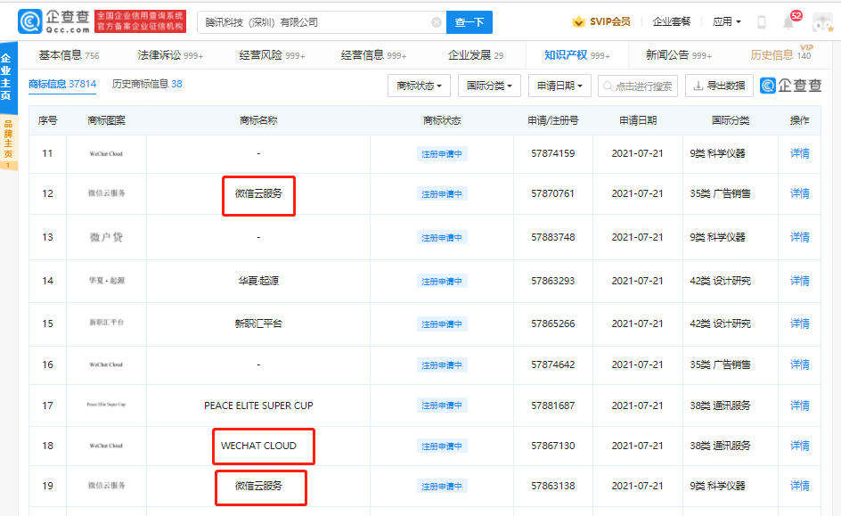
Task: Open the 经营风险 tab
Action: (272, 55)
